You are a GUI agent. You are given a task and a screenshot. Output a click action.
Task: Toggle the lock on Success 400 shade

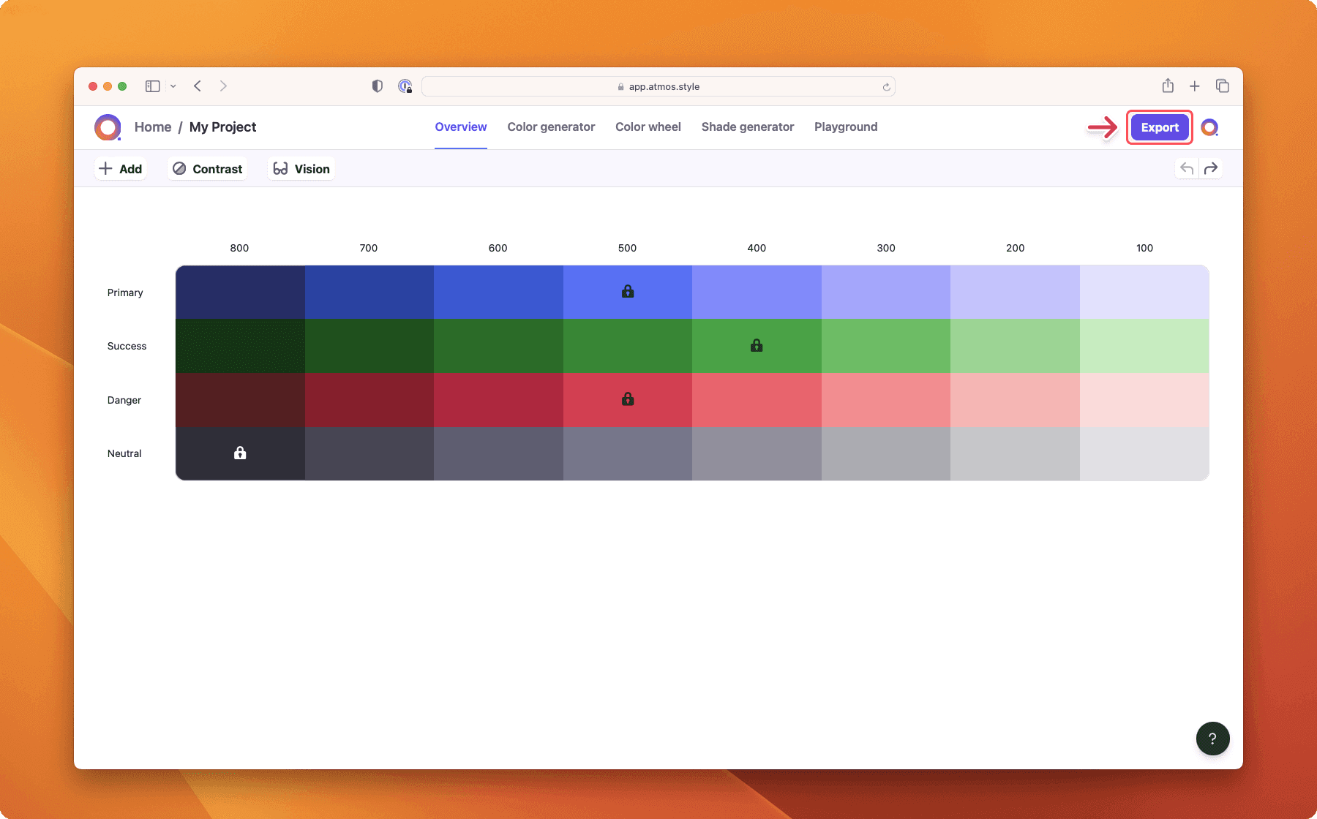click(757, 345)
